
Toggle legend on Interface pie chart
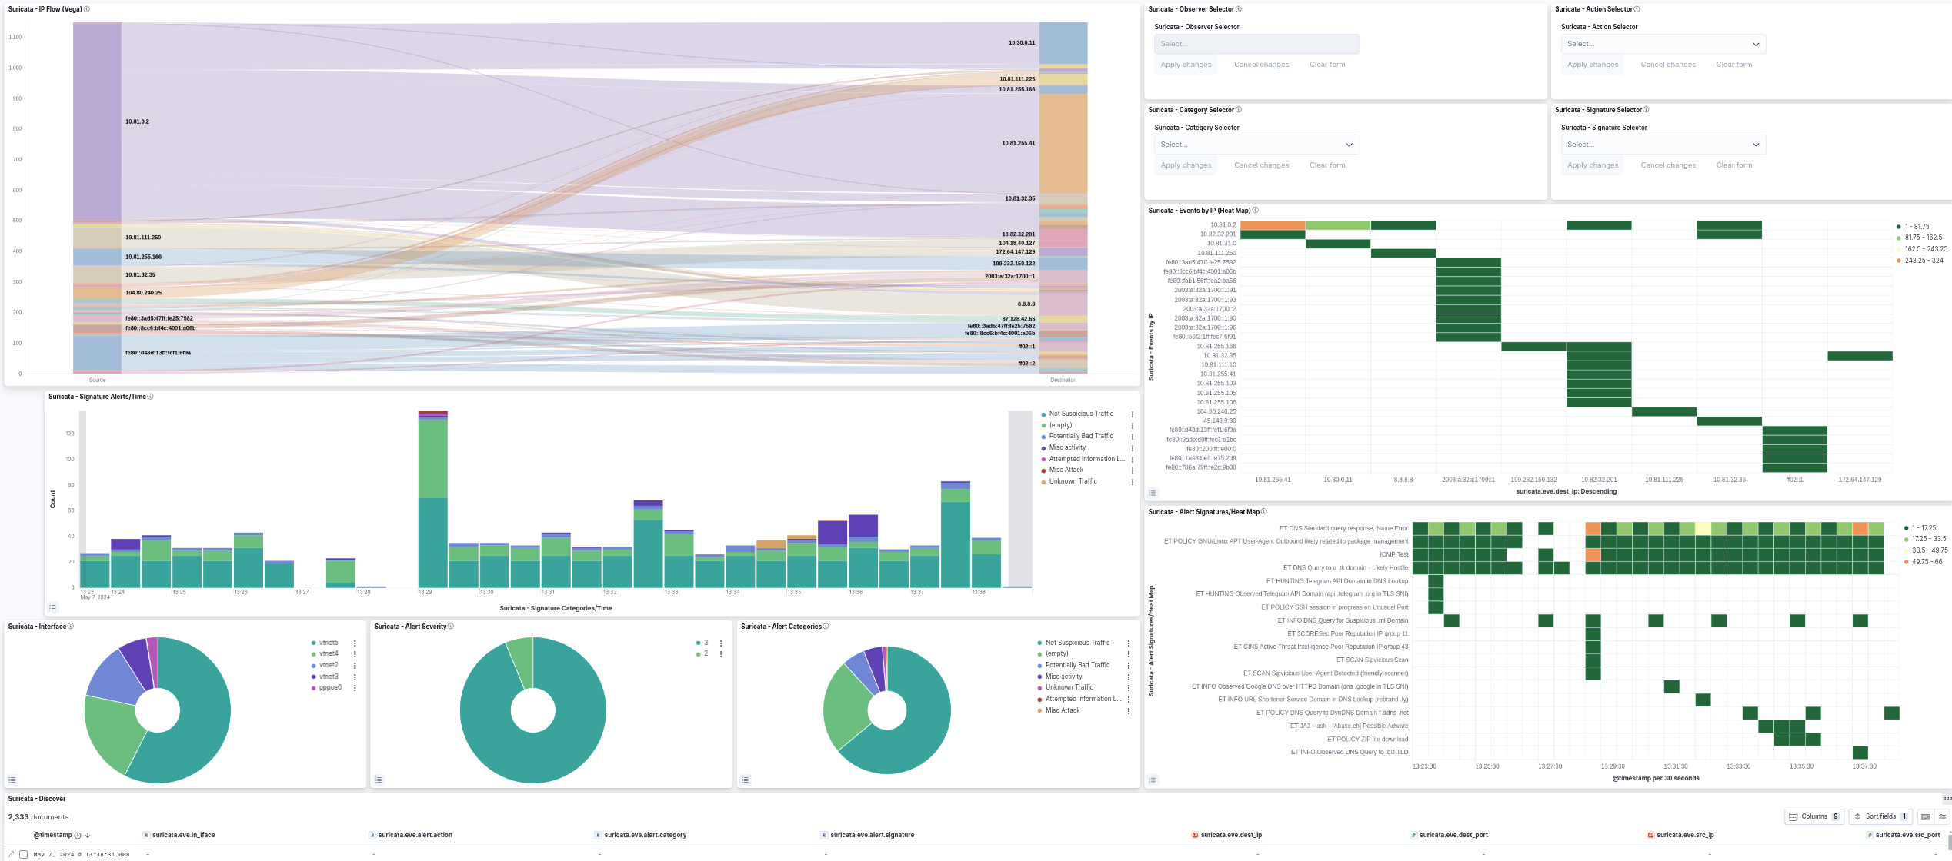pos(12,780)
